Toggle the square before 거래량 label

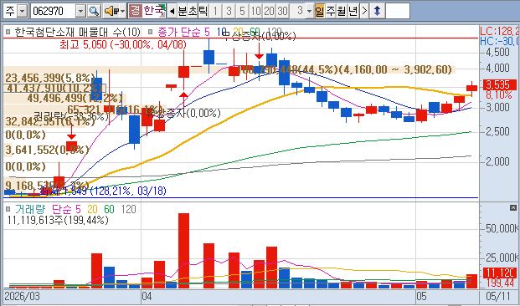tap(8, 209)
